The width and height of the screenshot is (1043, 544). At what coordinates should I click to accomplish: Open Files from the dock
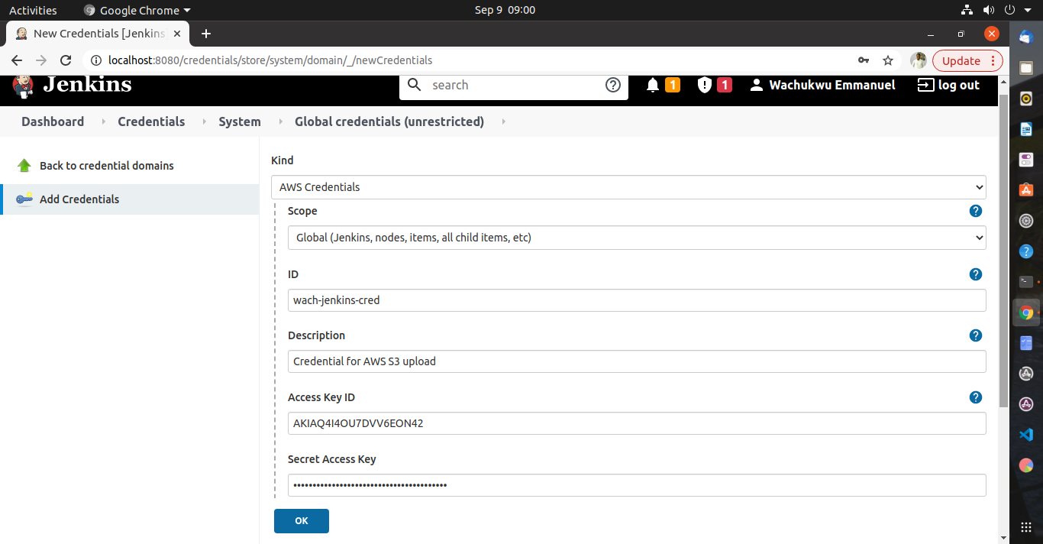coord(1026,67)
